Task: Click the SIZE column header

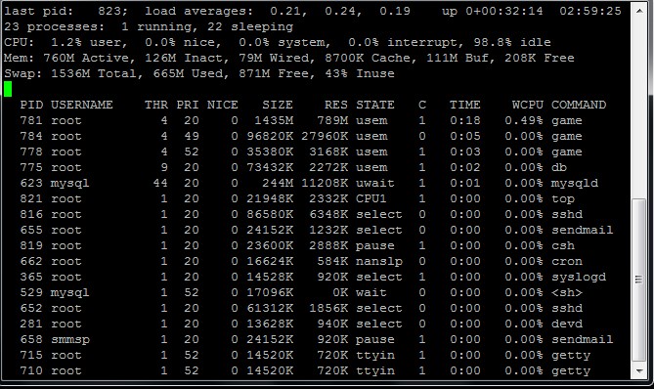Action: tap(278, 105)
